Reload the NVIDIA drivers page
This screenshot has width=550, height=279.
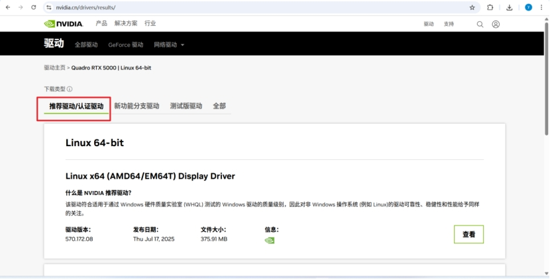coord(33,7)
